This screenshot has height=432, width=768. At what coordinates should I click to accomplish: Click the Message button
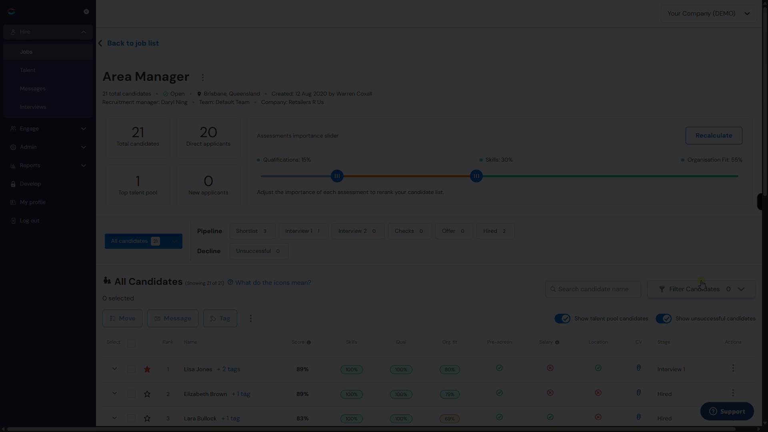[x=173, y=318]
